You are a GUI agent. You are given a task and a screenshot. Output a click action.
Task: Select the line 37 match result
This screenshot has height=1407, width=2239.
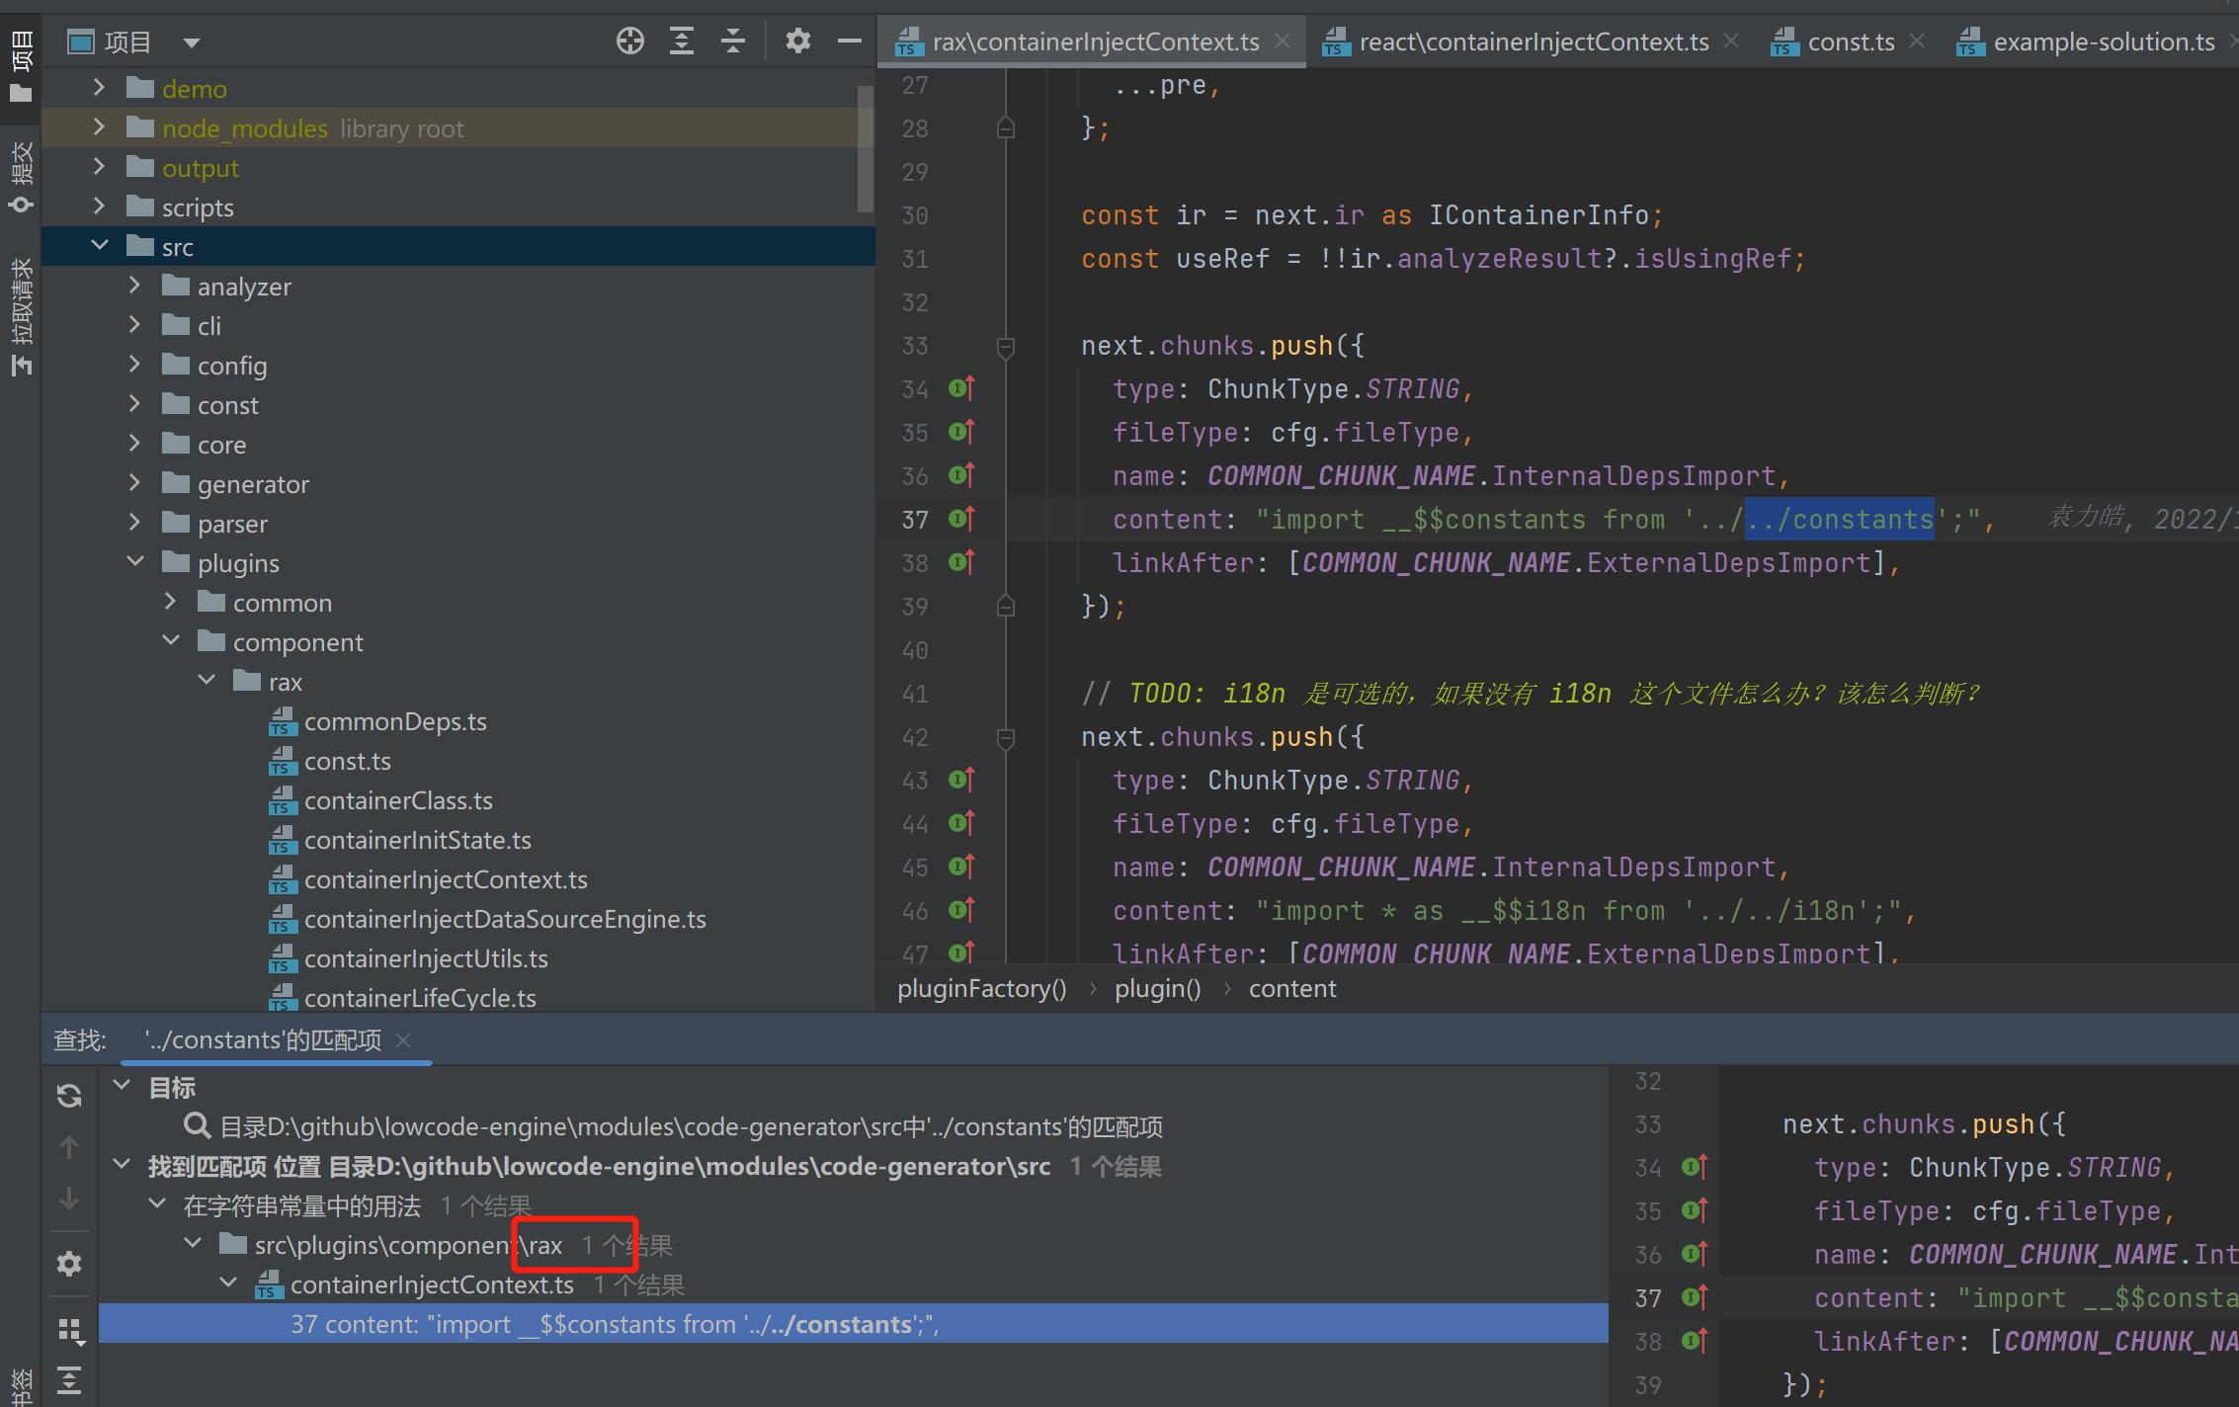[615, 1324]
